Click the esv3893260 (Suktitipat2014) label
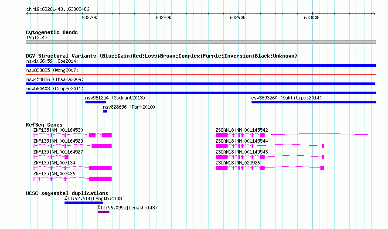The height and width of the screenshot is (229, 388). pyautogui.click(x=286, y=98)
